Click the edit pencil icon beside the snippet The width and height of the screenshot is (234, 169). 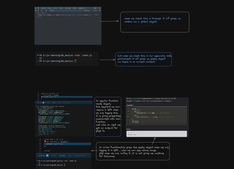point(128,111)
